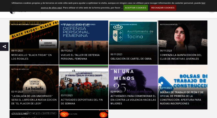217x118 pixels.
Task: Open Mercadillo Black Friday en Los Rosales news
Action: (31, 57)
